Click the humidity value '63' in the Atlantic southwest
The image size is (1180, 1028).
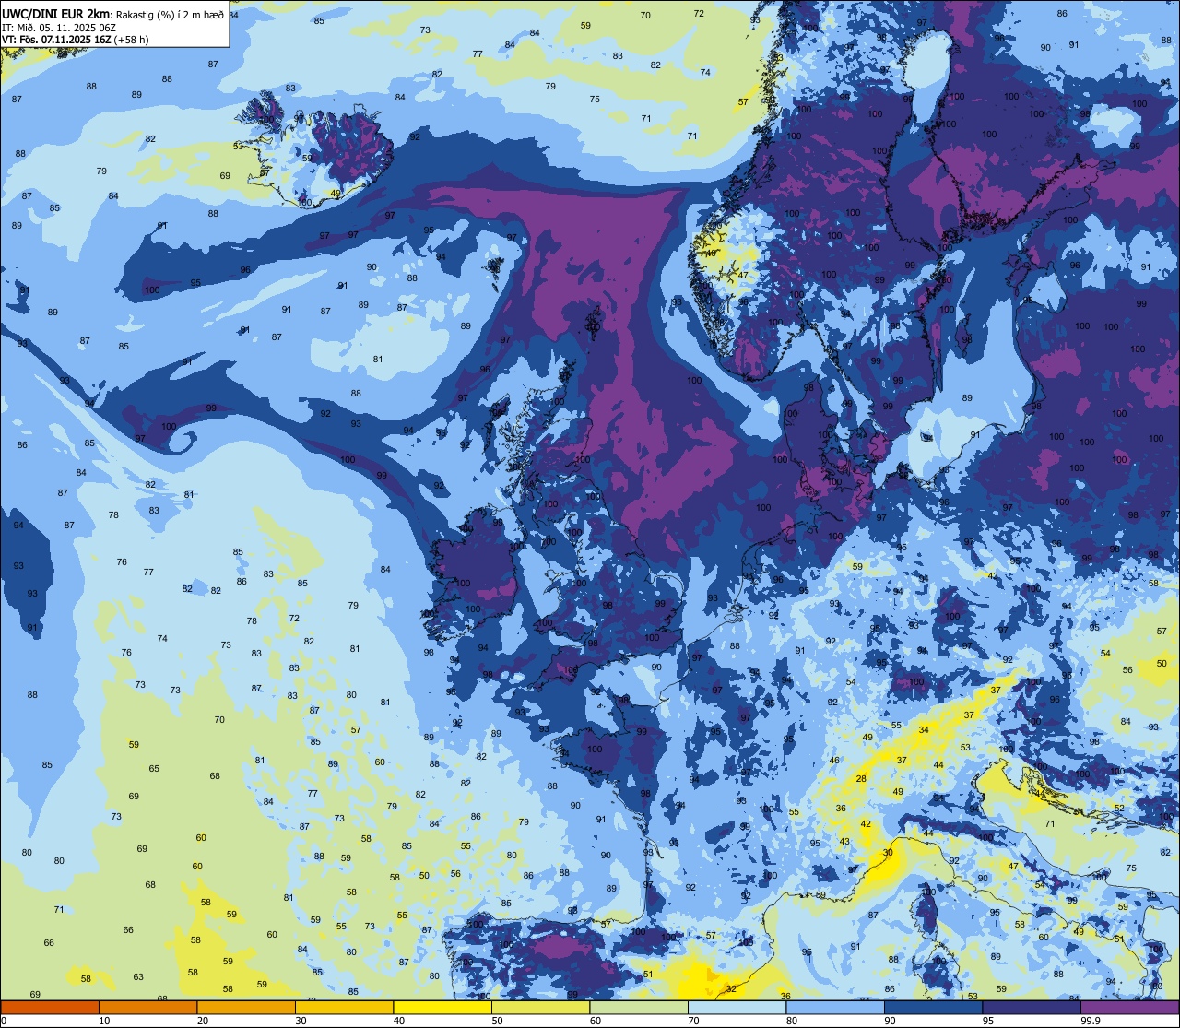[x=138, y=976]
